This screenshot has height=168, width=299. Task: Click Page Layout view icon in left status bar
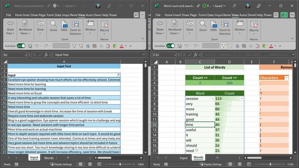90,164
